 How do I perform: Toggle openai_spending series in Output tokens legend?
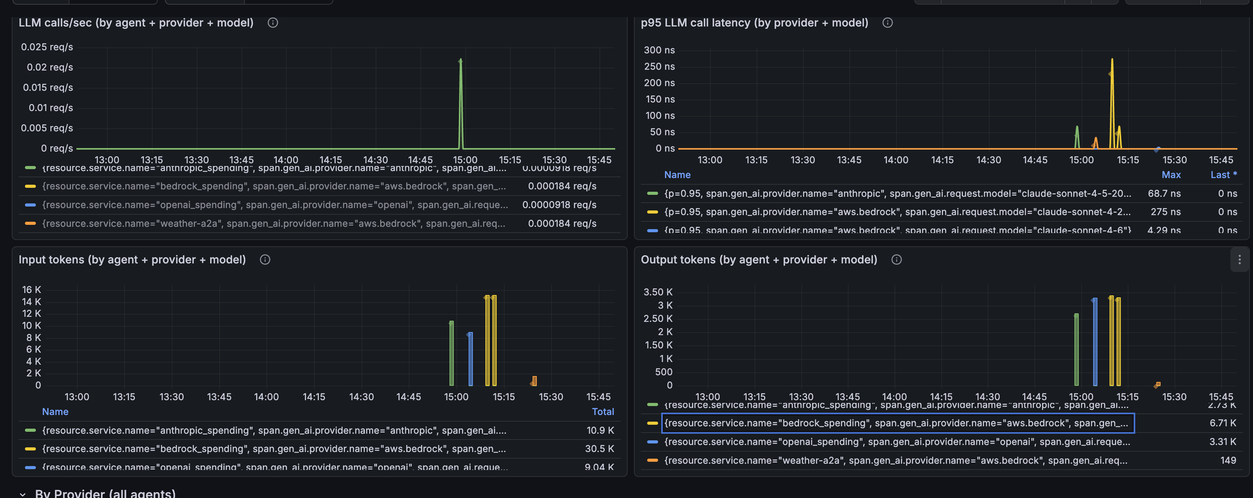[x=897, y=442]
